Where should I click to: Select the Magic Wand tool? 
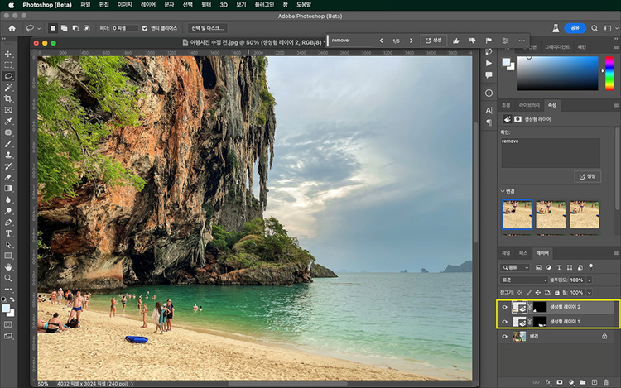click(x=8, y=87)
